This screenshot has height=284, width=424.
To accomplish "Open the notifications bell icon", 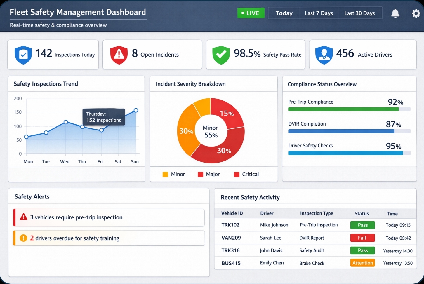I will point(395,13).
